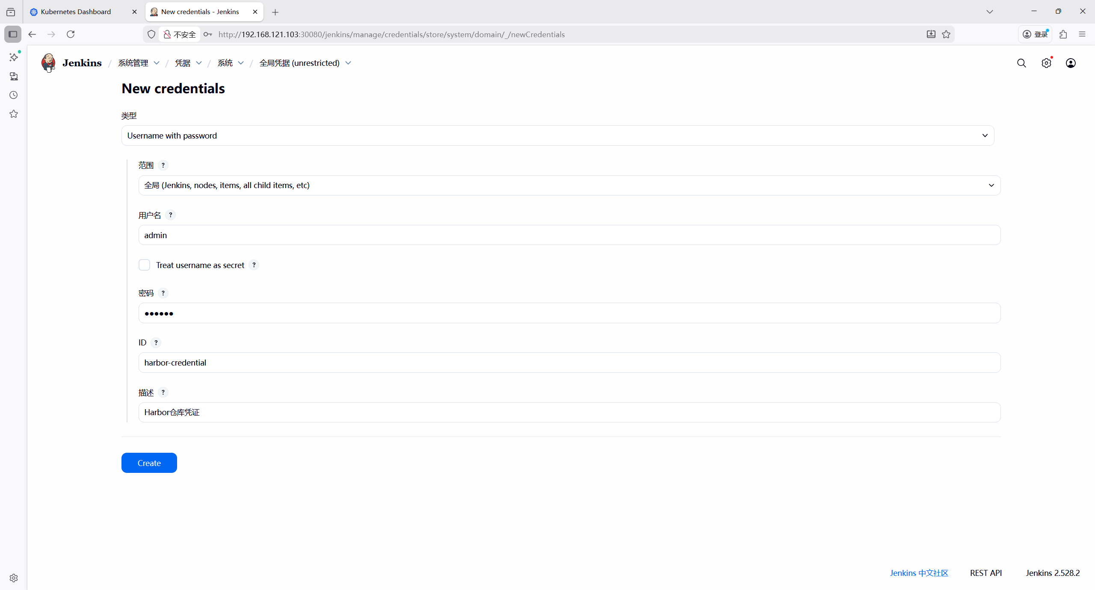Click the Jenkins logo
Image resolution: width=1095 pixels, height=590 pixels.
tap(49, 63)
